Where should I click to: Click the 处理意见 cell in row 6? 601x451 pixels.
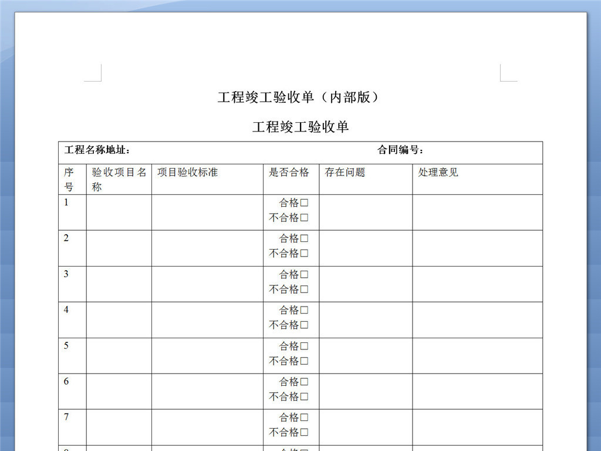pos(477,391)
